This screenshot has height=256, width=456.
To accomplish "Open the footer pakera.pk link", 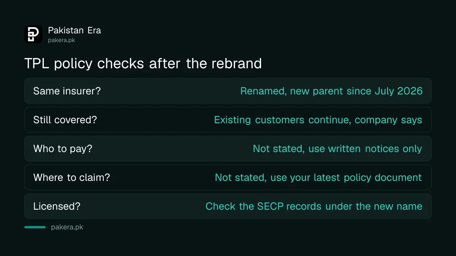I will (x=67, y=227).
